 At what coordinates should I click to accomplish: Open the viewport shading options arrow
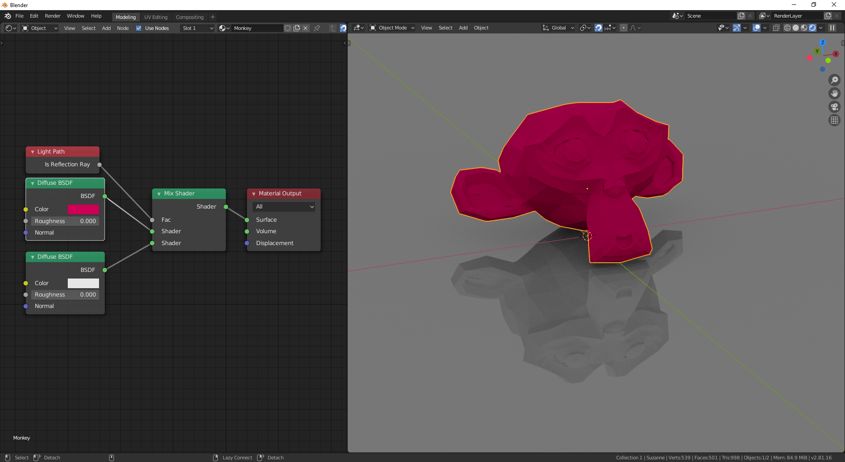click(821, 28)
